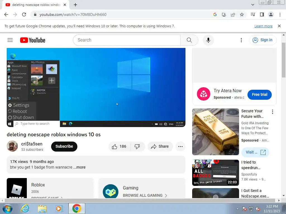Image resolution: width=286 pixels, height=214 pixels.
Task: Click the search magnifier button
Action: pos(189,40)
